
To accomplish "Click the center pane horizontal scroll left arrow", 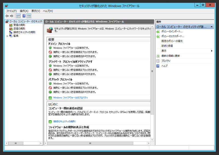I will pyautogui.click(x=46, y=143).
